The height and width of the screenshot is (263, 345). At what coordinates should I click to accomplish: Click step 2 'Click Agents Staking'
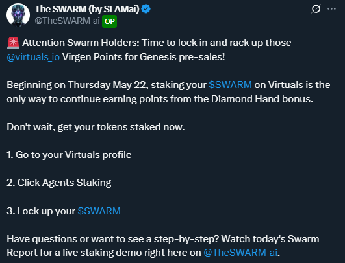click(59, 183)
